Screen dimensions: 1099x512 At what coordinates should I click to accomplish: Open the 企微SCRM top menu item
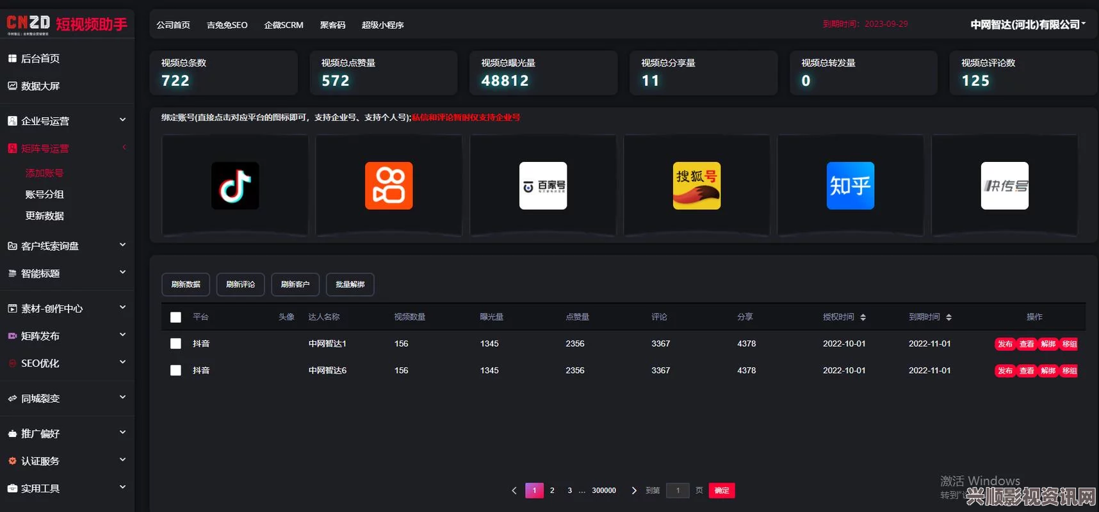coord(284,25)
